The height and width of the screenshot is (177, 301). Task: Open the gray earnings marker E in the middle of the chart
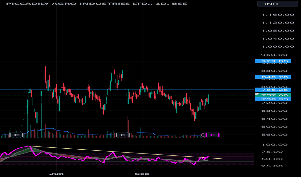[x=123, y=135]
